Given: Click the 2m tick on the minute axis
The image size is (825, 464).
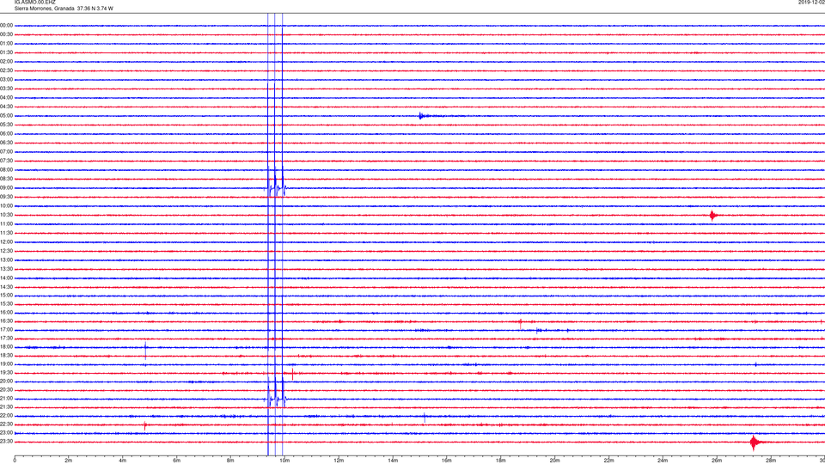Looking at the screenshot, I should pos(69,461).
